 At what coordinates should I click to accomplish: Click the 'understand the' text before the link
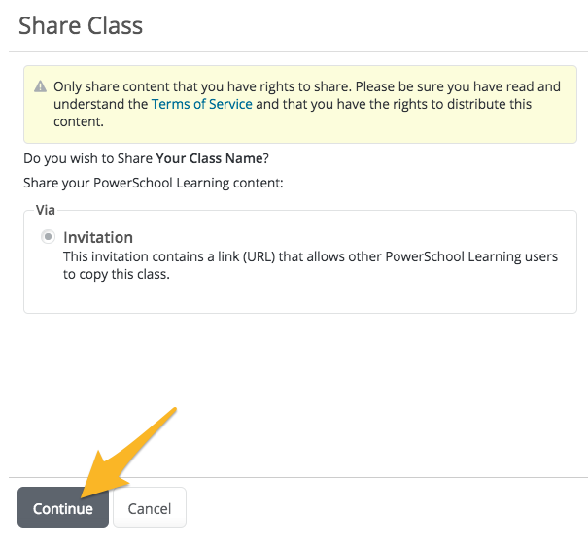click(x=100, y=104)
